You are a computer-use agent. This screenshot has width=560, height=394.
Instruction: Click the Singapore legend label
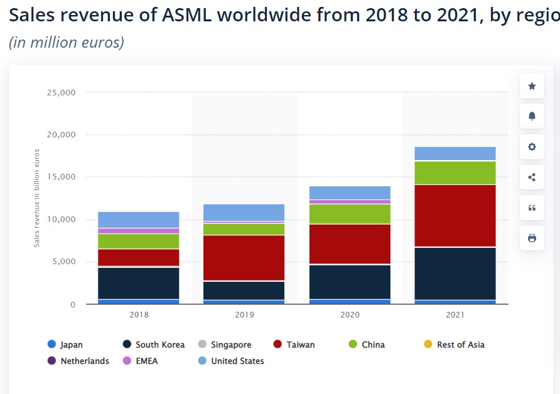pos(230,344)
